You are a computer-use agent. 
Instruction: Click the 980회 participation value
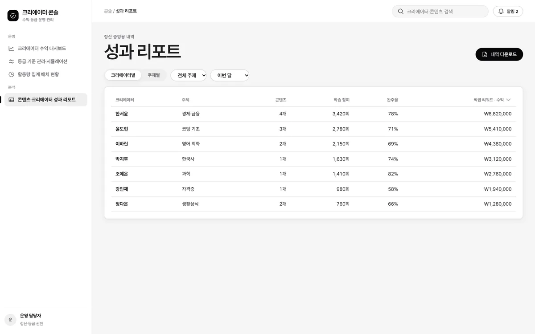point(343,189)
